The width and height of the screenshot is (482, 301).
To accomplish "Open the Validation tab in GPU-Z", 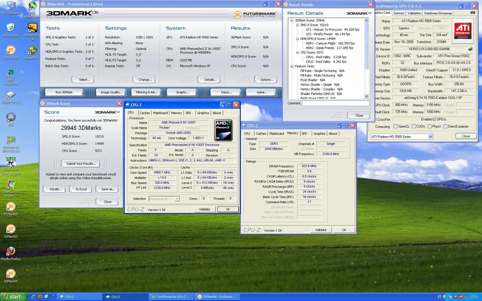I will pos(414,13).
